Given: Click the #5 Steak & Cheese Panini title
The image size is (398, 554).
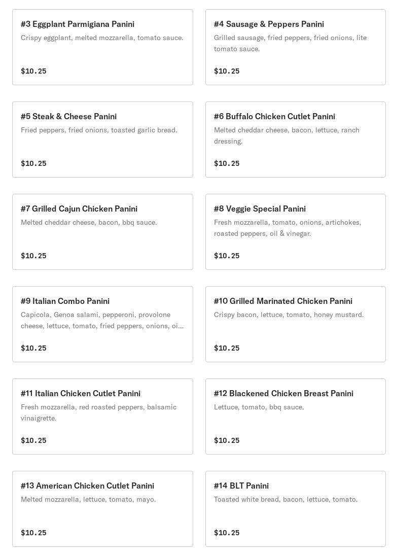Looking at the screenshot, I should (68, 117).
